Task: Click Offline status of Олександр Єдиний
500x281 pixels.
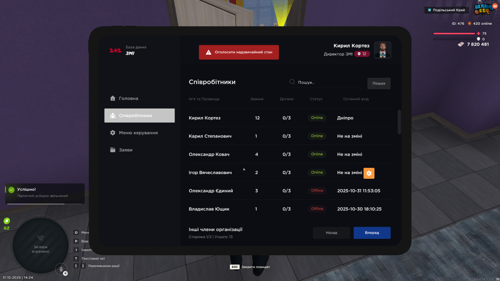Action: [317, 190]
